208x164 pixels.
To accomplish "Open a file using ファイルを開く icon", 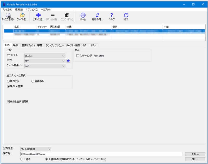I will point(22,16).
